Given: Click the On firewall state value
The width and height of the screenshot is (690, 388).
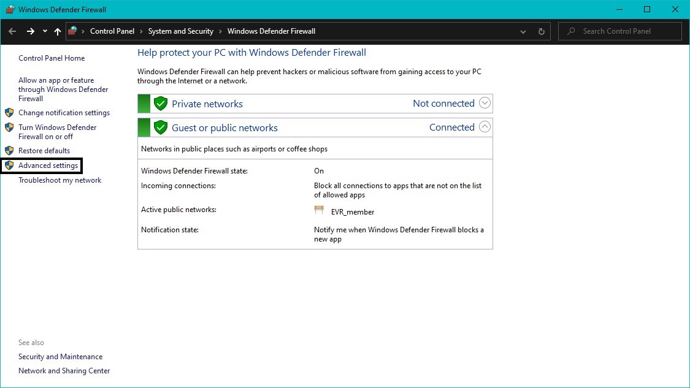Looking at the screenshot, I should [x=319, y=170].
